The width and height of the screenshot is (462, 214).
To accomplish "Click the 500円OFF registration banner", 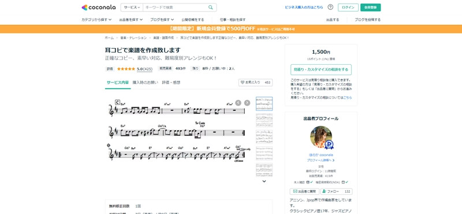I will coord(231,29).
